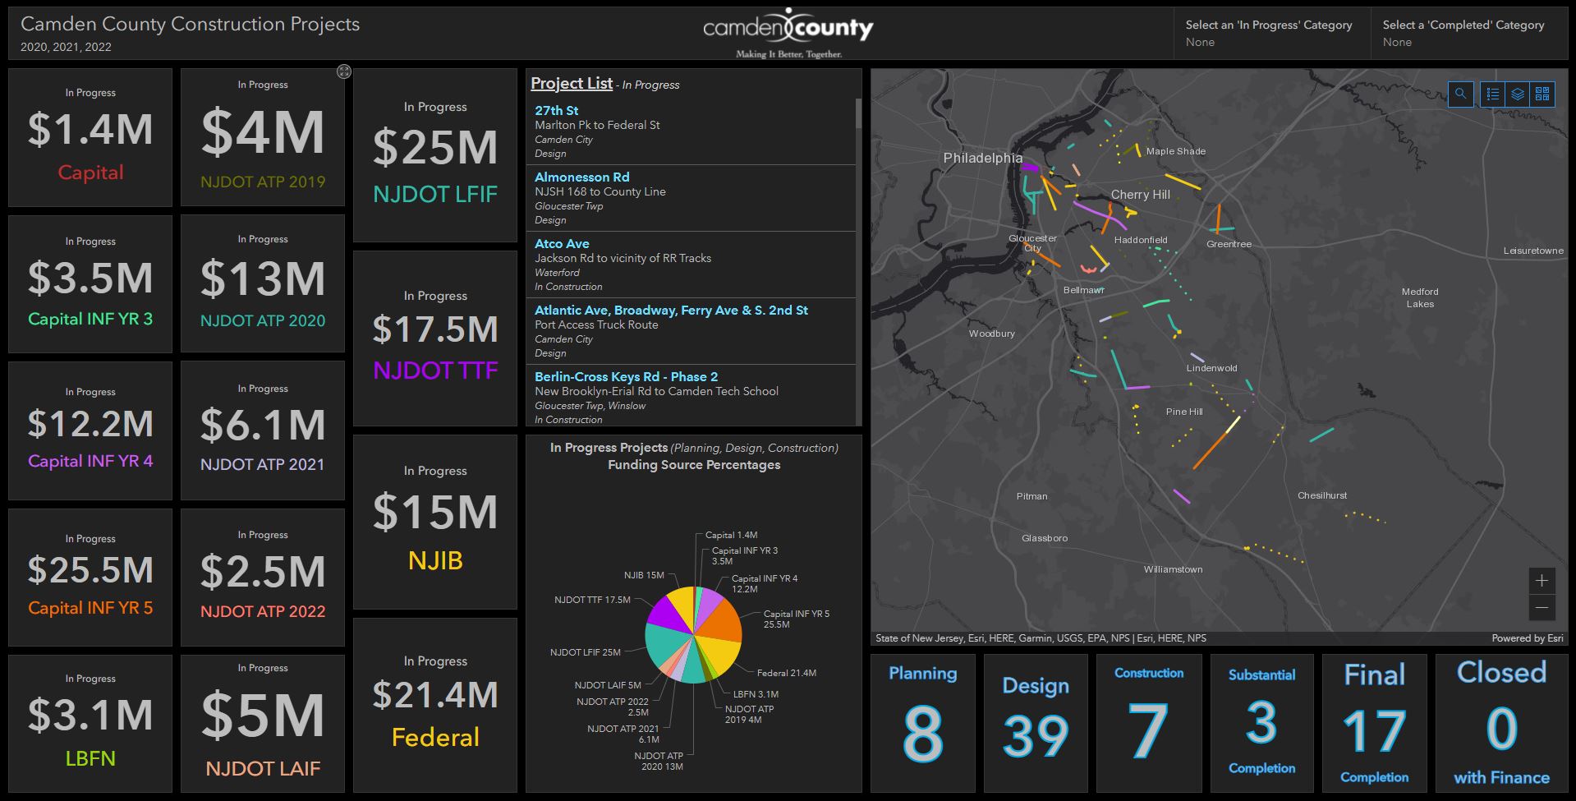This screenshot has height=801, width=1576.
Task: Click the $12.2M Capital INF YR 4 card
Action: 90,430
